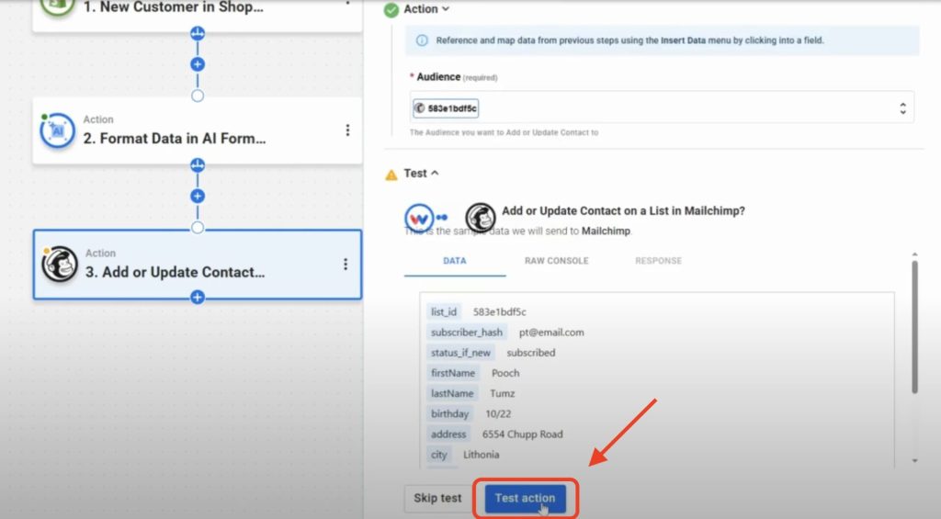This screenshot has height=519, width=941.
Task: Click the list_id field label
Action: click(444, 311)
